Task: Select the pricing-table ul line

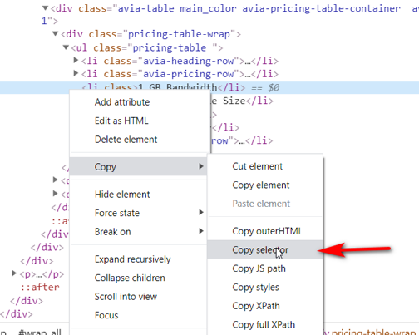Action: [147, 47]
